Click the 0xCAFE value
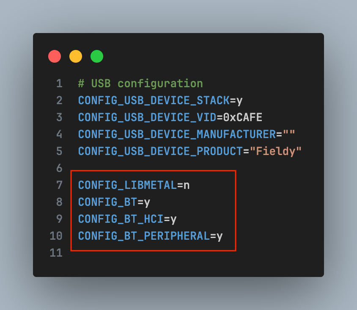357x310 pixels. tap(243, 117)
